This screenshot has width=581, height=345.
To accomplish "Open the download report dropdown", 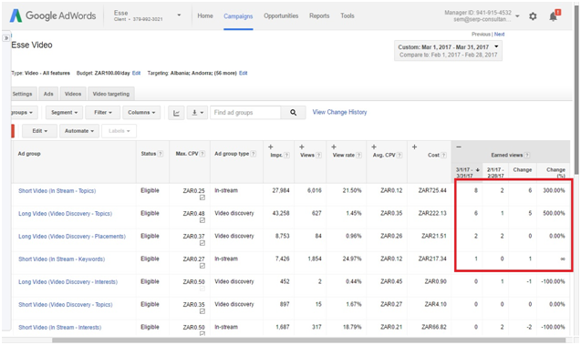I will (x=197, y=113).
